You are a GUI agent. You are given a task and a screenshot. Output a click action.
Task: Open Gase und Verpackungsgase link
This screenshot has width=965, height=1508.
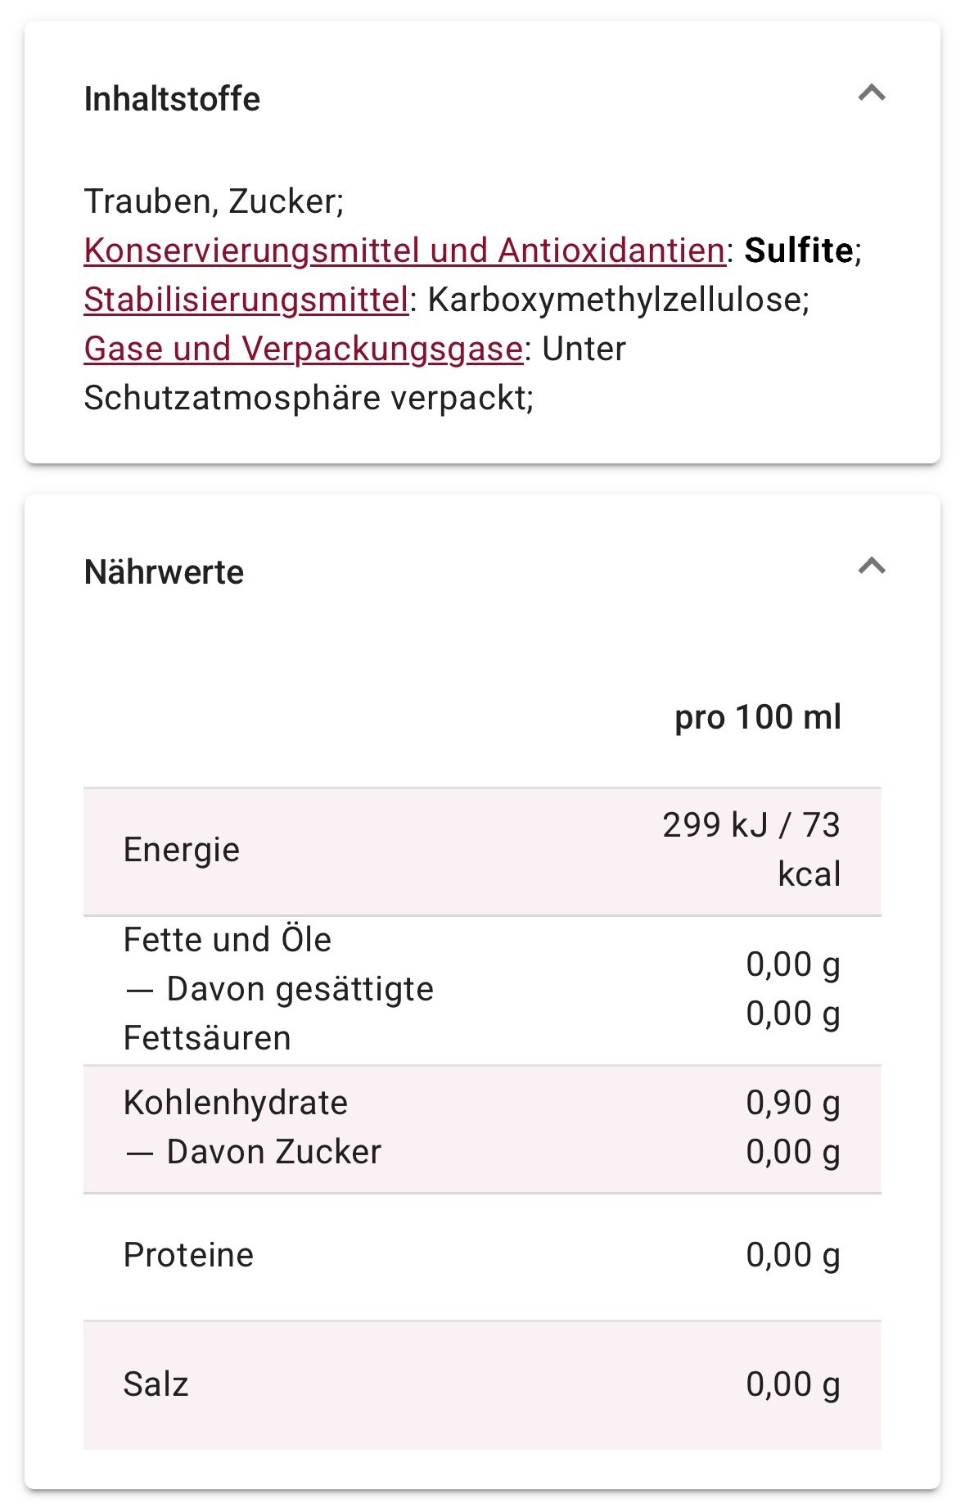coord(304,349)
